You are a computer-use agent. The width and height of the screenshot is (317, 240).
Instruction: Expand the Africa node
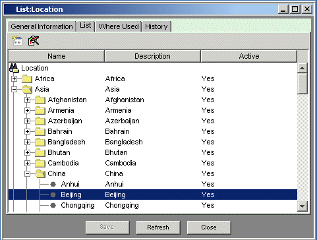(14, 78)
